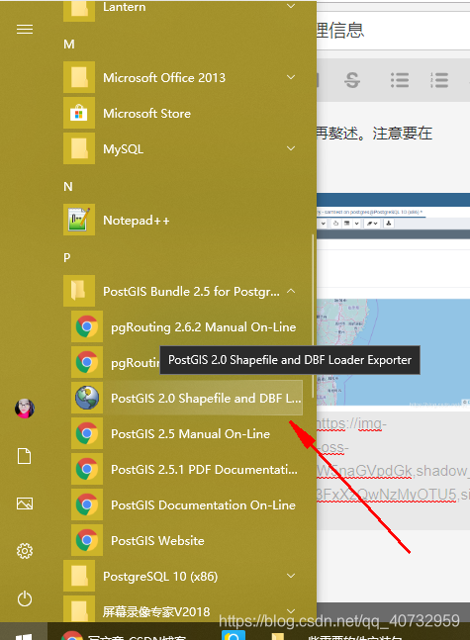Click the user account avatar
Image resolution: width=470 pixels, height=640 pixels.
[25, 409]
